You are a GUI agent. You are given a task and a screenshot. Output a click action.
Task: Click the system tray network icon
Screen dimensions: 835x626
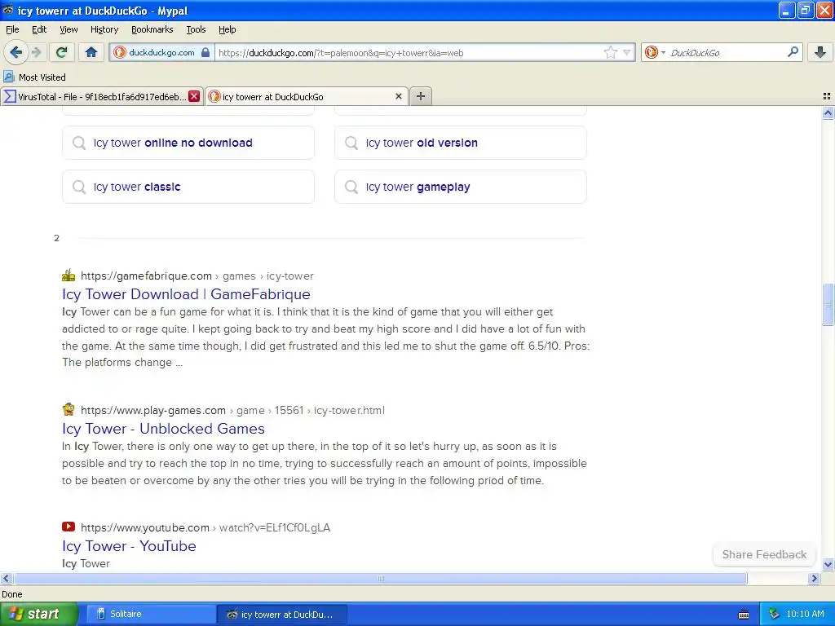(x=774, y=615)
